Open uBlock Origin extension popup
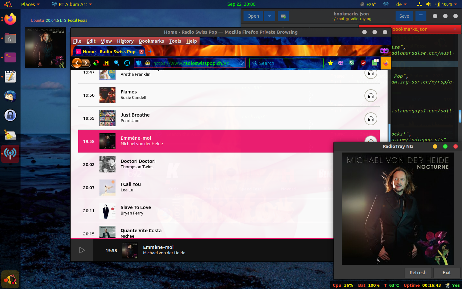This screenshot has height=289, width=462. [x=363, y=63]
